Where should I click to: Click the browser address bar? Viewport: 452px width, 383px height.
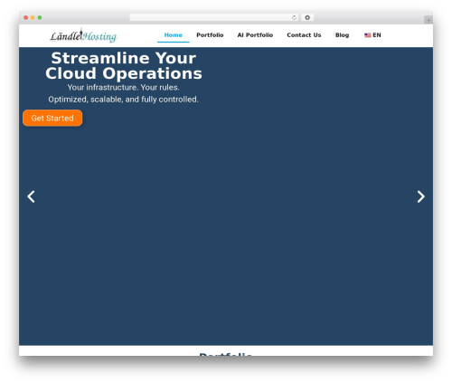(214, 18)
